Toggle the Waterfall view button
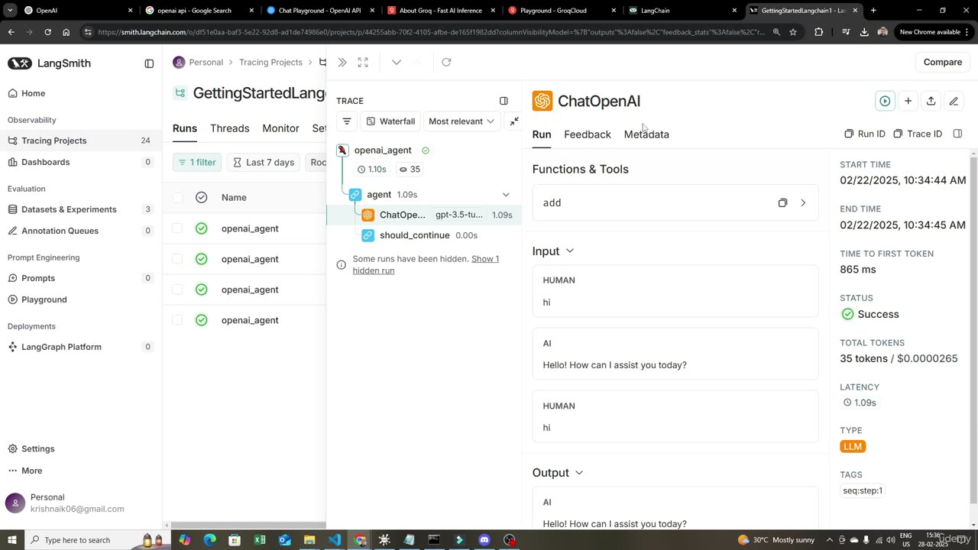Image resolution: width=978 pixels, height=550 pixels. (390, 121)
